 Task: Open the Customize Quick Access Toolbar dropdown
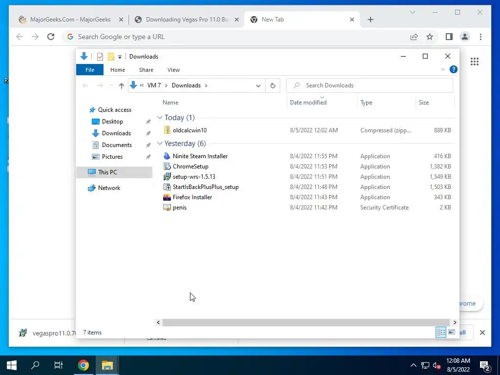point(120,57)
